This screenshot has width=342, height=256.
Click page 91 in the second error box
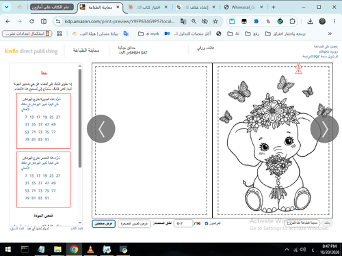pos(47,198)
